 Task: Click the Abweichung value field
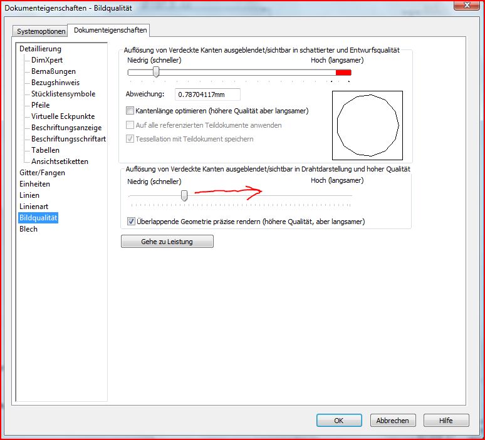point(207,95)
